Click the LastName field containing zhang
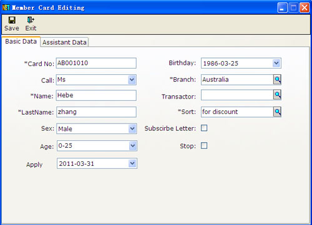The height and width of the screenshot is (225, 312). [96, 112]
